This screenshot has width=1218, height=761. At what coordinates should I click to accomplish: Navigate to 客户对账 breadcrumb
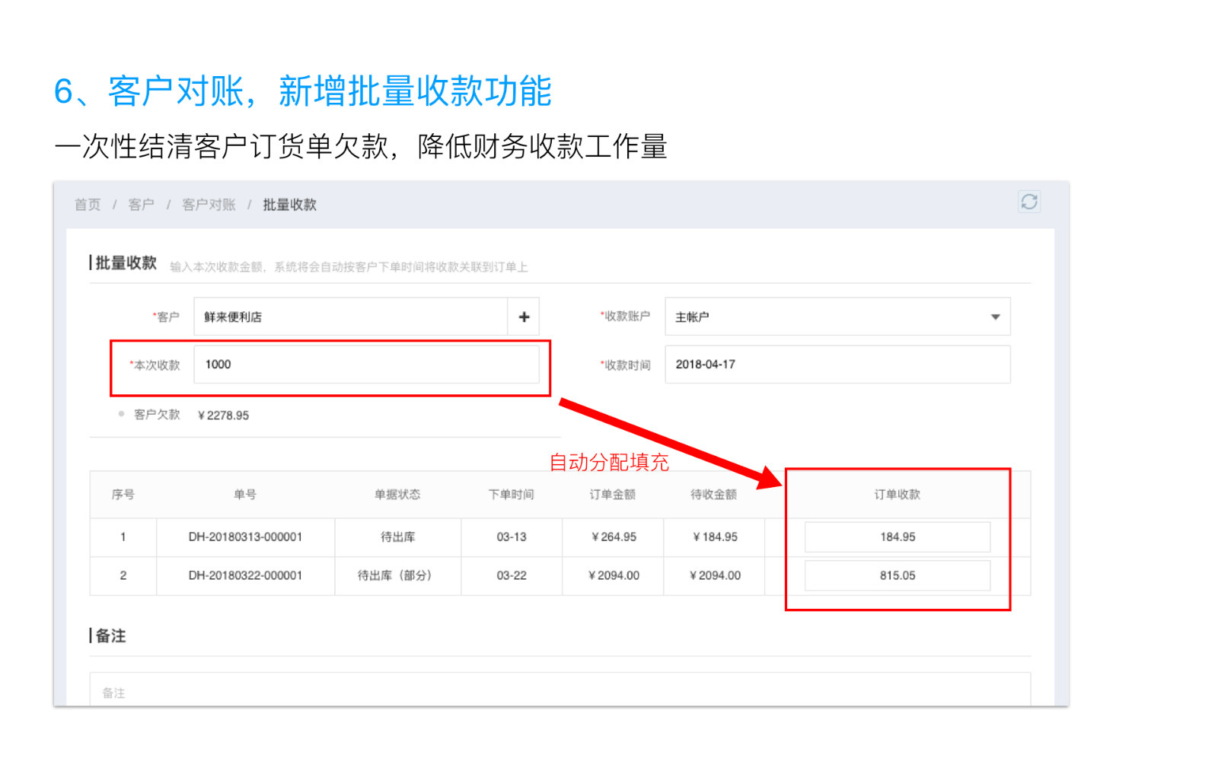[209, 205]
